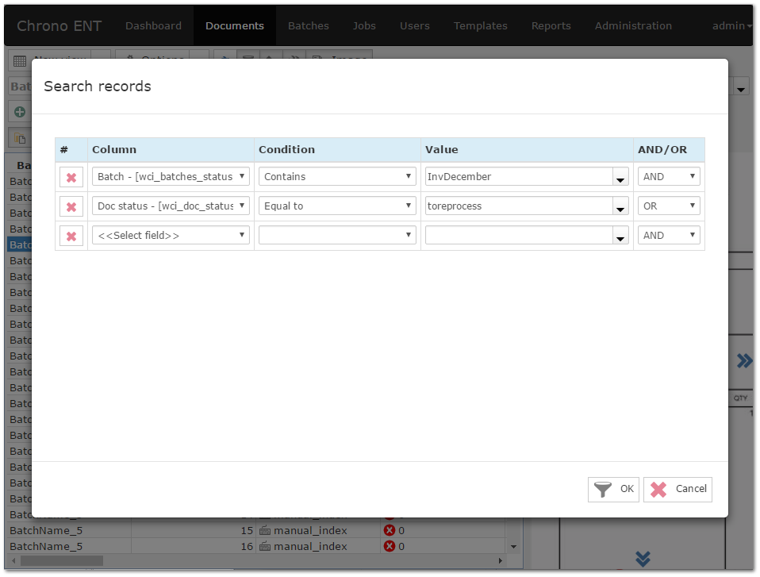Image resolution: width=760 pixels, height=577 pixels.
Task: Click the horizontal scrollbar thumb in the grid
Action: [x=62, y=561]
